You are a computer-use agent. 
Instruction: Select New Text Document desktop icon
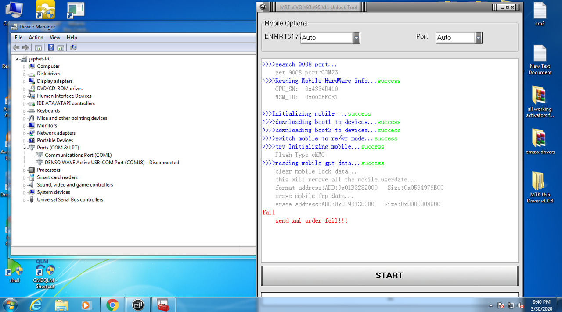(540, 59)
